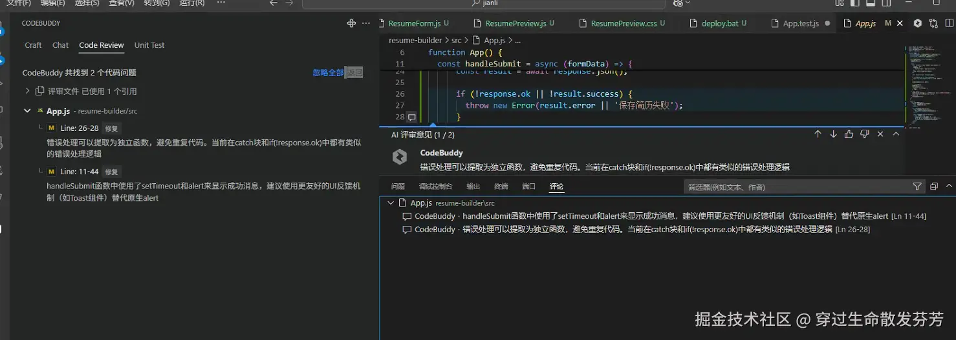Open the 文件(F) menu
The width and height of the screenshot is (956, 340).
[19, 3]
